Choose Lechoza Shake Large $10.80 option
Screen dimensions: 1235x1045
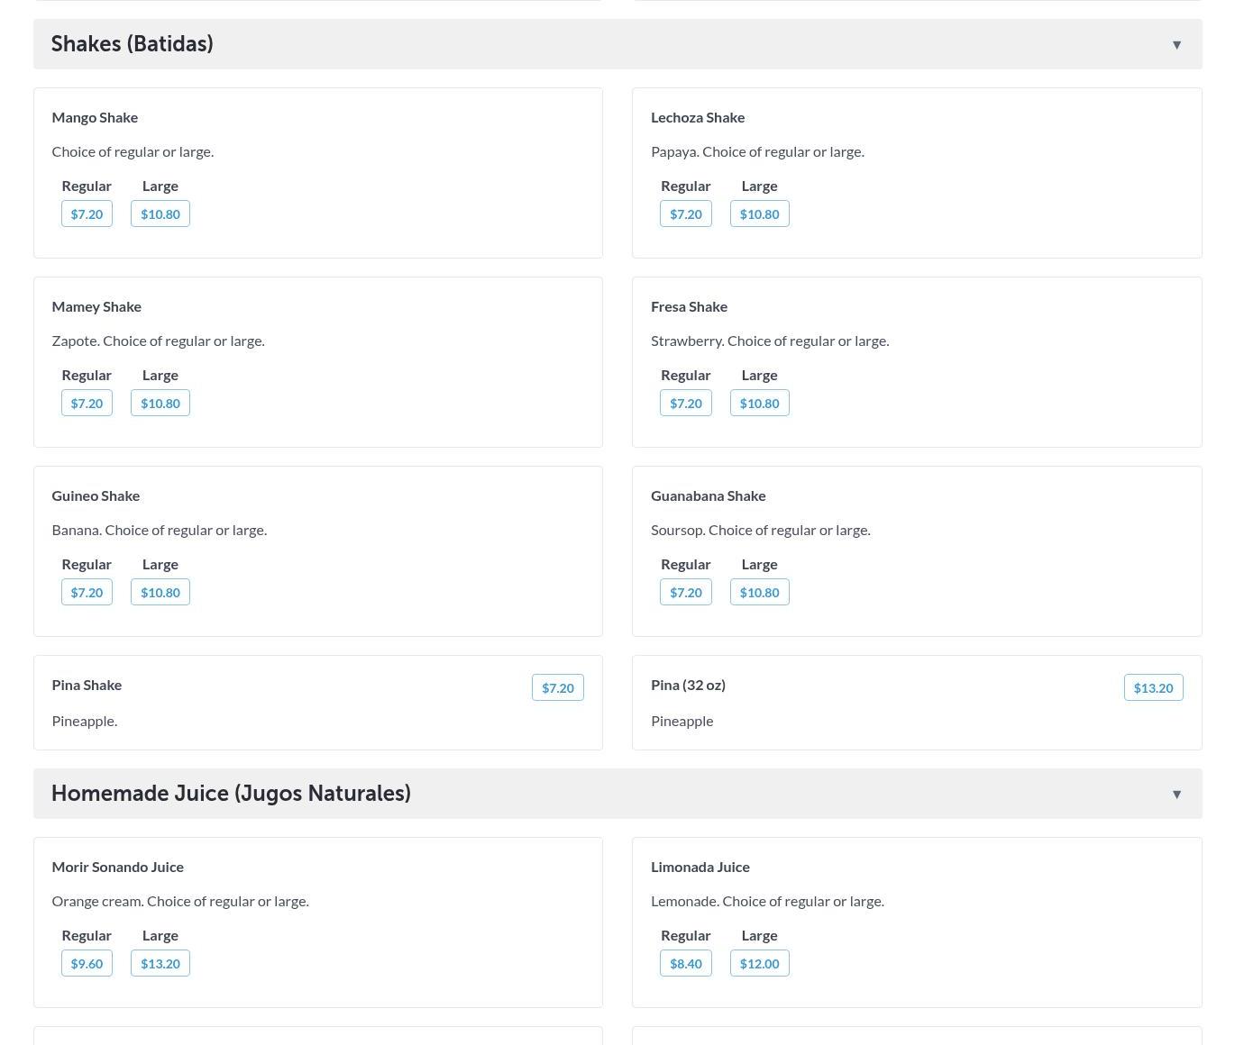pyautogui.click(x=759, y=214)
